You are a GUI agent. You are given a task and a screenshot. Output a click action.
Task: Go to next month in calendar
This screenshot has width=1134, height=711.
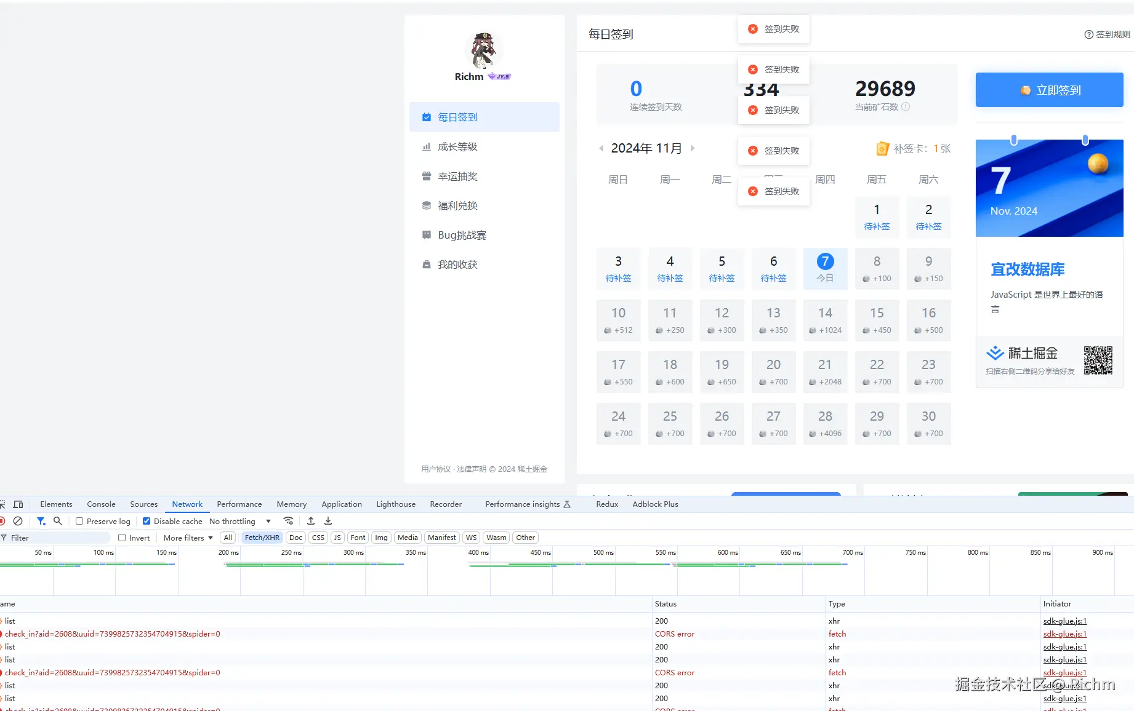coord(693,148)
